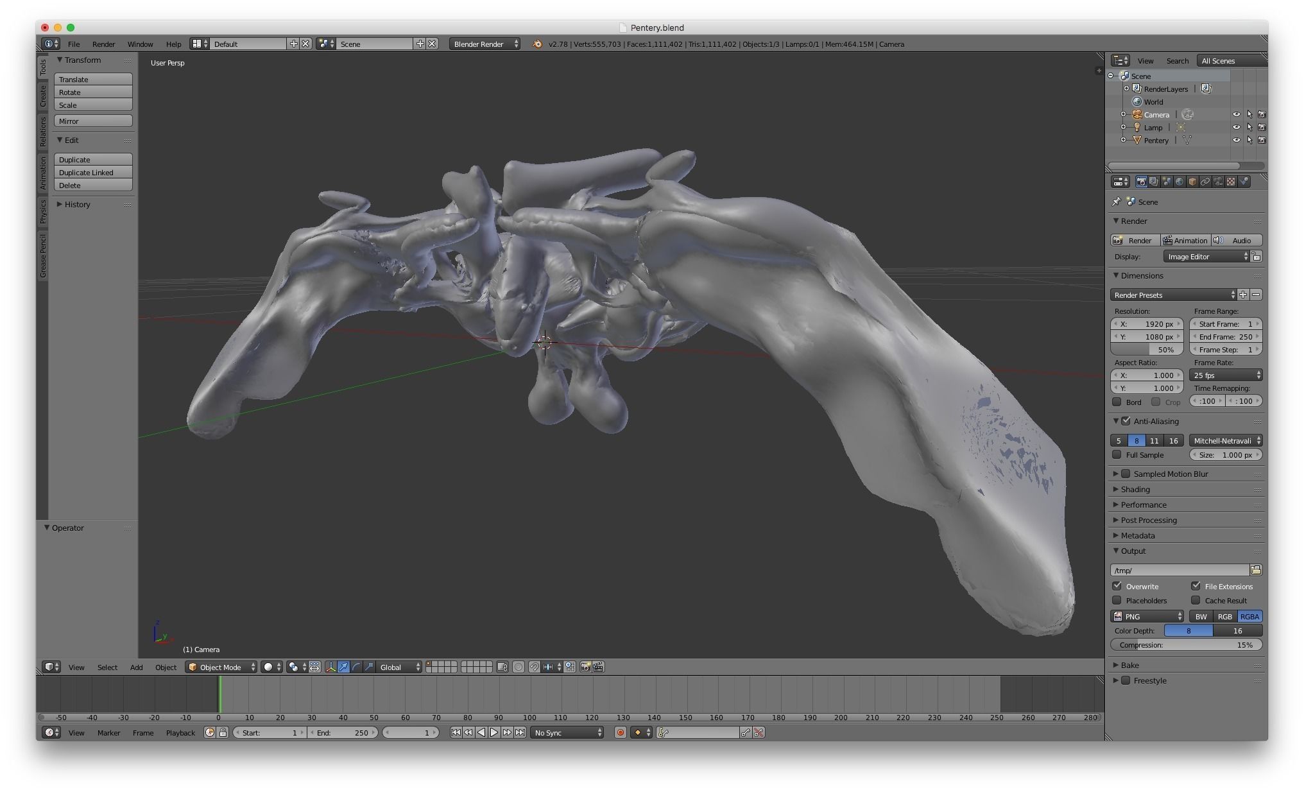Toggle visibility eye for Pentery object
1304x792 pixels.
click(x=1236, y=140)
